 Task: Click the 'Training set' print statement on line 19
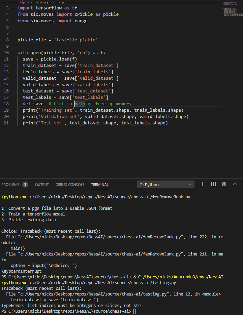tap(103, 110)
